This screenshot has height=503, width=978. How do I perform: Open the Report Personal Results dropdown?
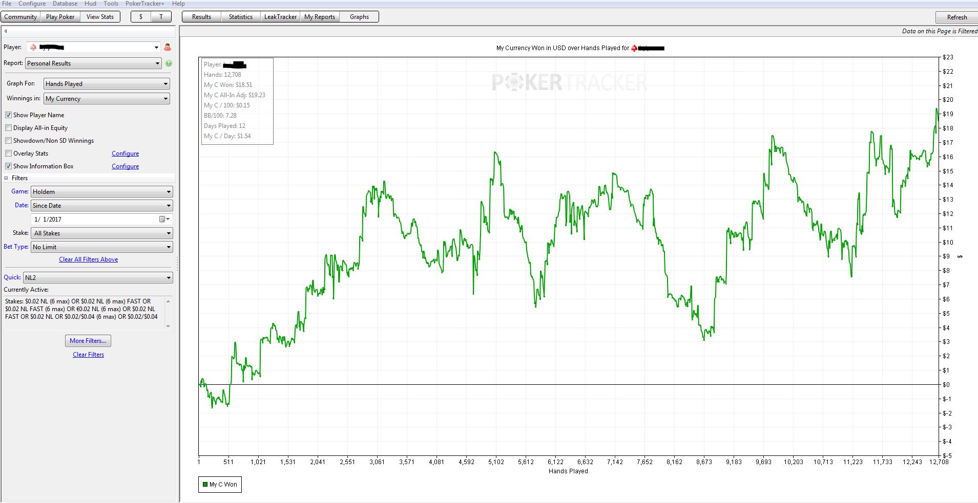93,63
